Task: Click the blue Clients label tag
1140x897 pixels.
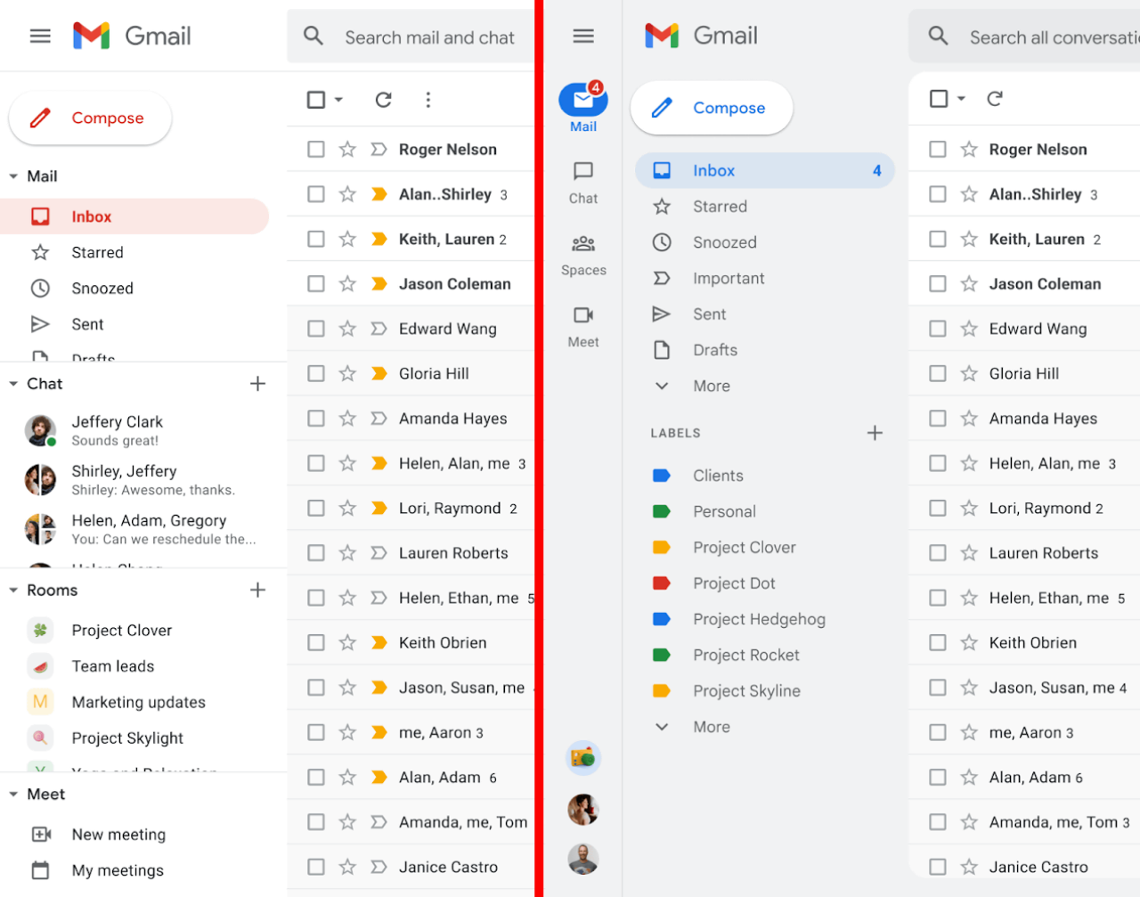Action: 662,476
